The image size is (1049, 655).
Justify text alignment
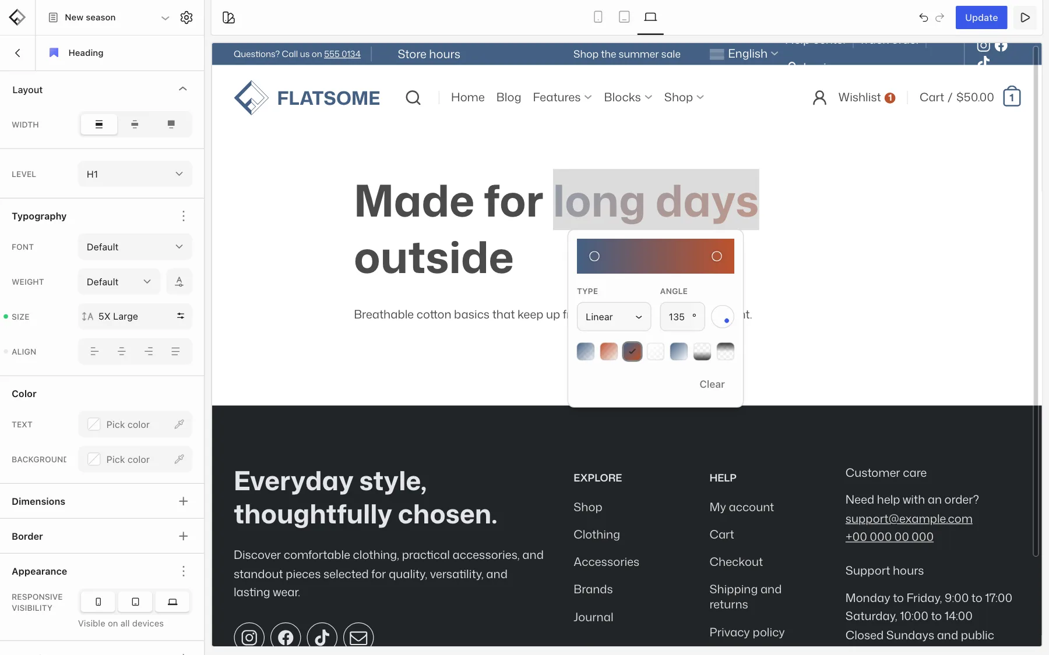[175, 351]
